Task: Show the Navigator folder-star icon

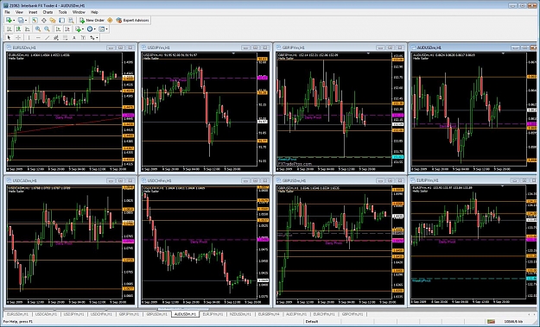Action: click(53, 21)
